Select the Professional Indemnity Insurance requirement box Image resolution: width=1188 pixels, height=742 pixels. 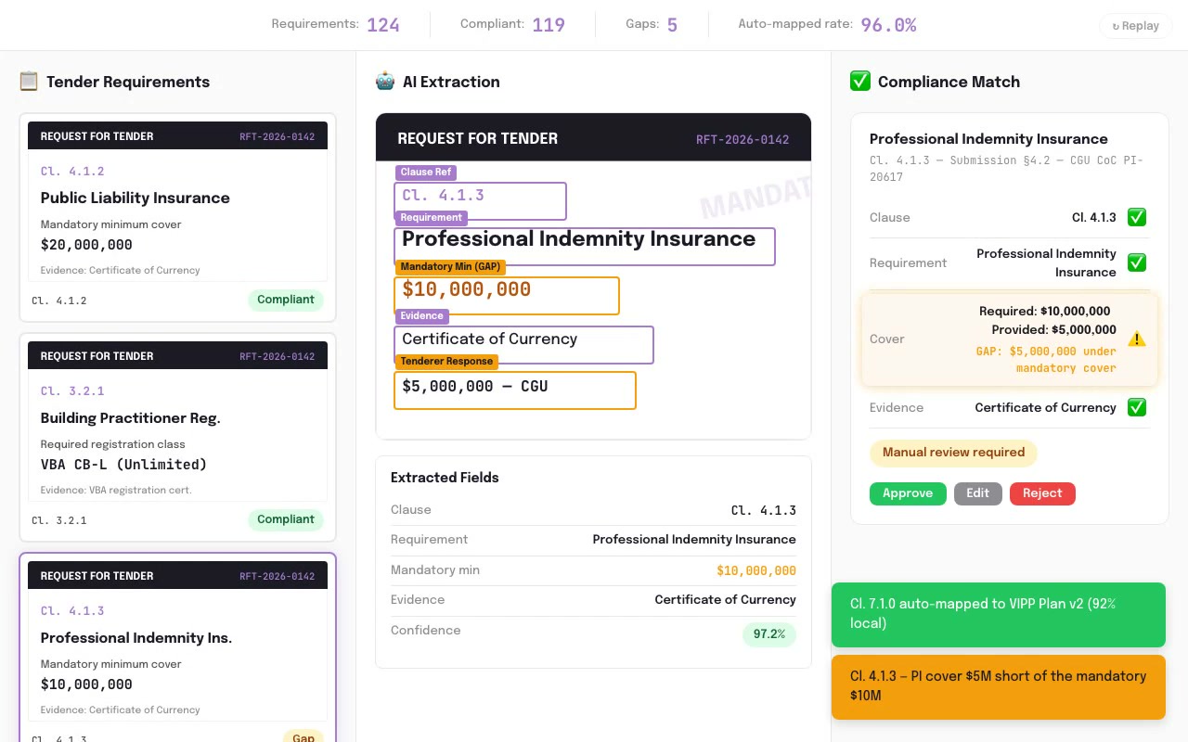pos(585,247)
